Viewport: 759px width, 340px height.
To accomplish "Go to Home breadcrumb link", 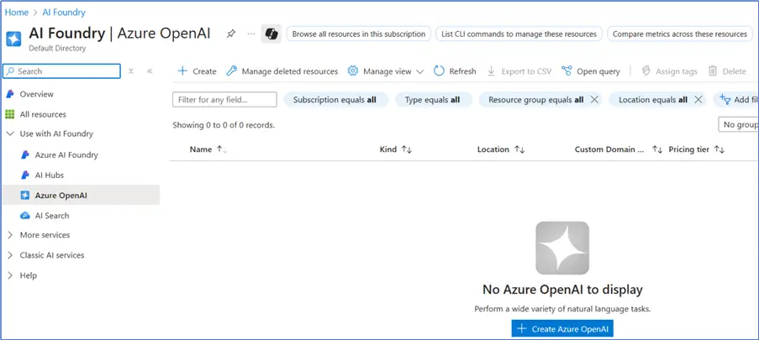I will [17, 13].
